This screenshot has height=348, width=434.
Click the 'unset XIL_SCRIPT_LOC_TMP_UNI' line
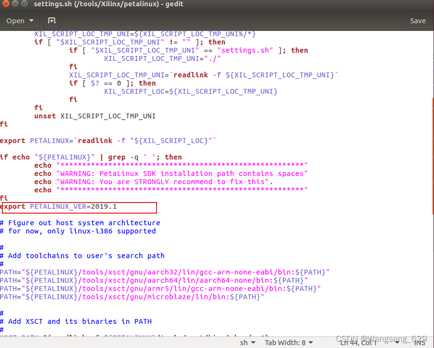click(94, 116)
